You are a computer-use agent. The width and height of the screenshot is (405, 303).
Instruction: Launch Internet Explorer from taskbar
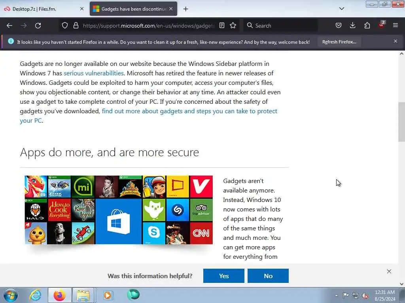pos(35,295)
